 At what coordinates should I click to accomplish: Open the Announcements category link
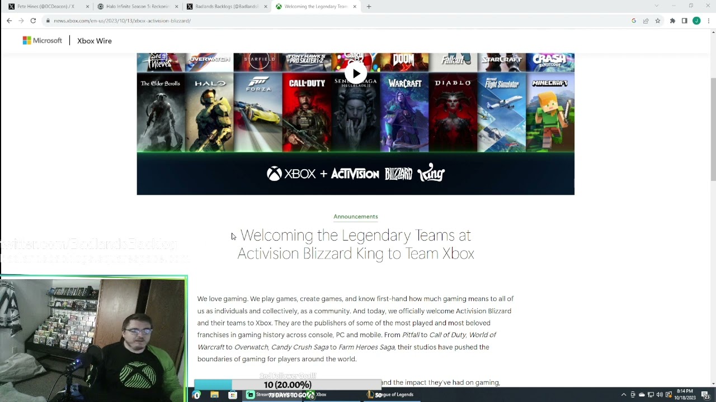[x=356, y=217]
